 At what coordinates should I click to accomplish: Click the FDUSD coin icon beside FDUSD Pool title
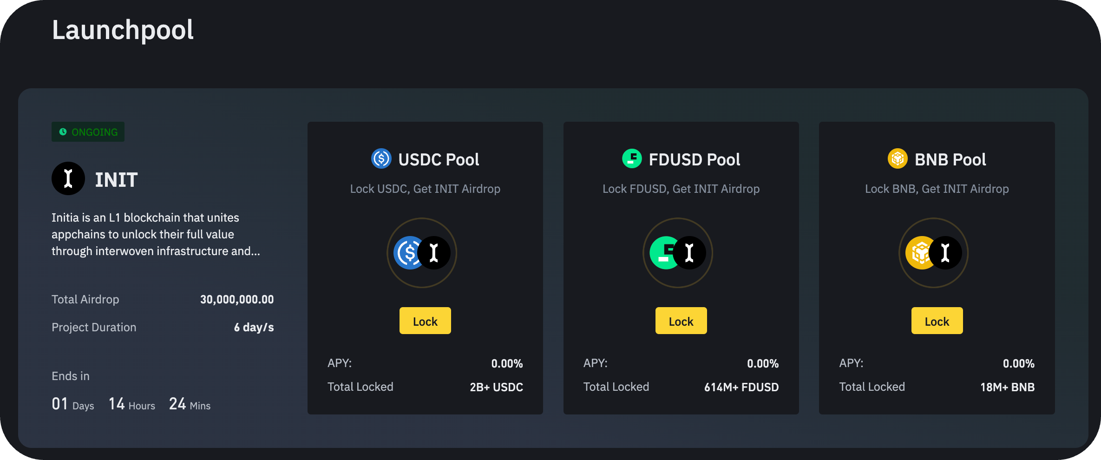pos(632,158)
